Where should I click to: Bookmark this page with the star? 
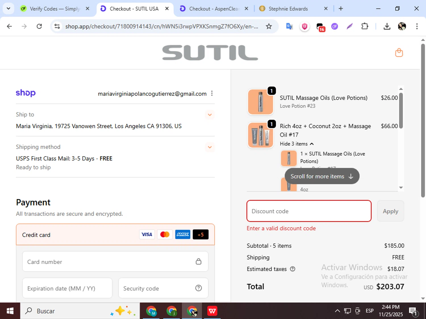point(269,26)
